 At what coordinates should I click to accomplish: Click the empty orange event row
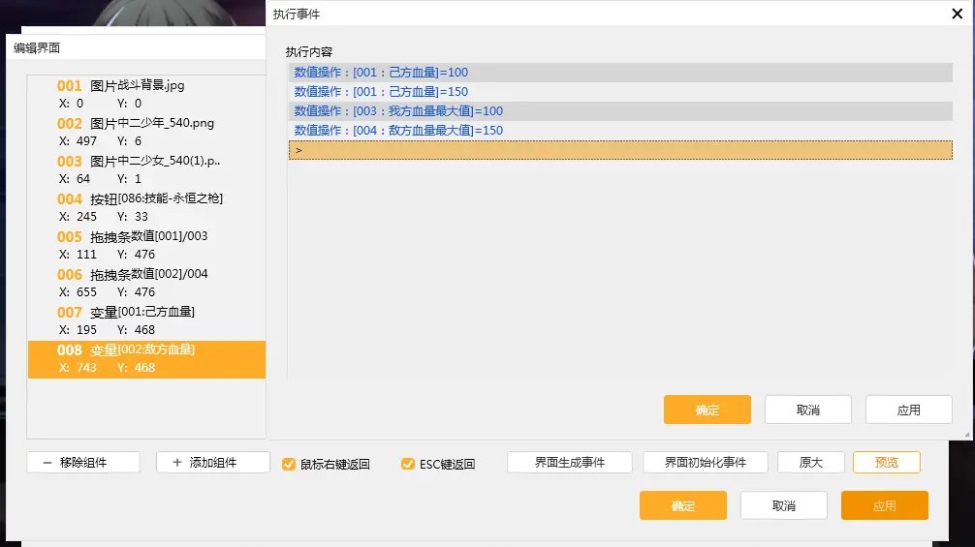620,150
